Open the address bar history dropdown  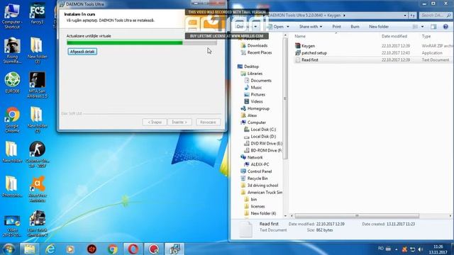click(x=405, y=16)
